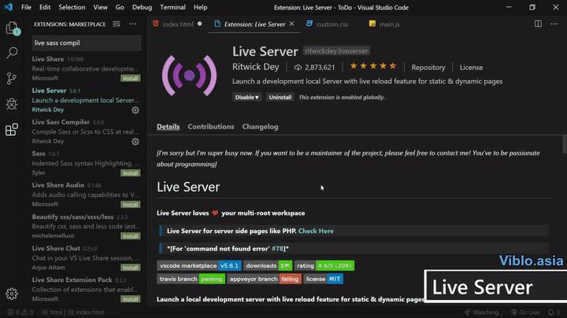
Task: Click the appveyor branch failing badge
Action: click(x=265, y=279)
